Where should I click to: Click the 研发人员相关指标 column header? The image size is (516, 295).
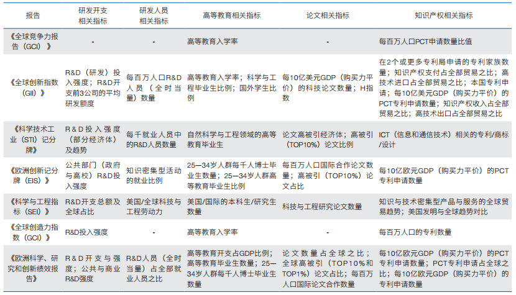154,16
